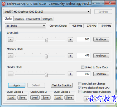Click Find Max for Shader Clock
This screenshot has height=107, width=120.
(101, 74)
